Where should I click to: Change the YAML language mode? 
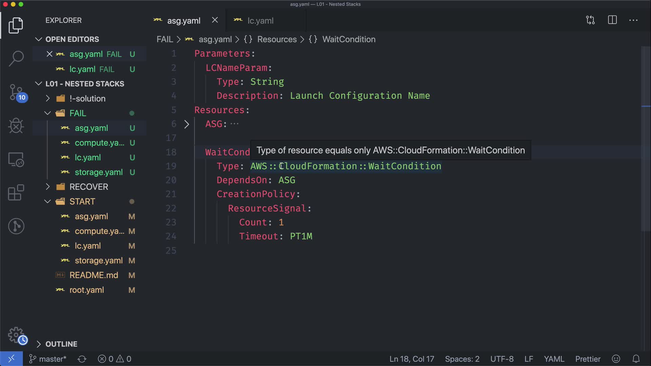tap(554, 359)
